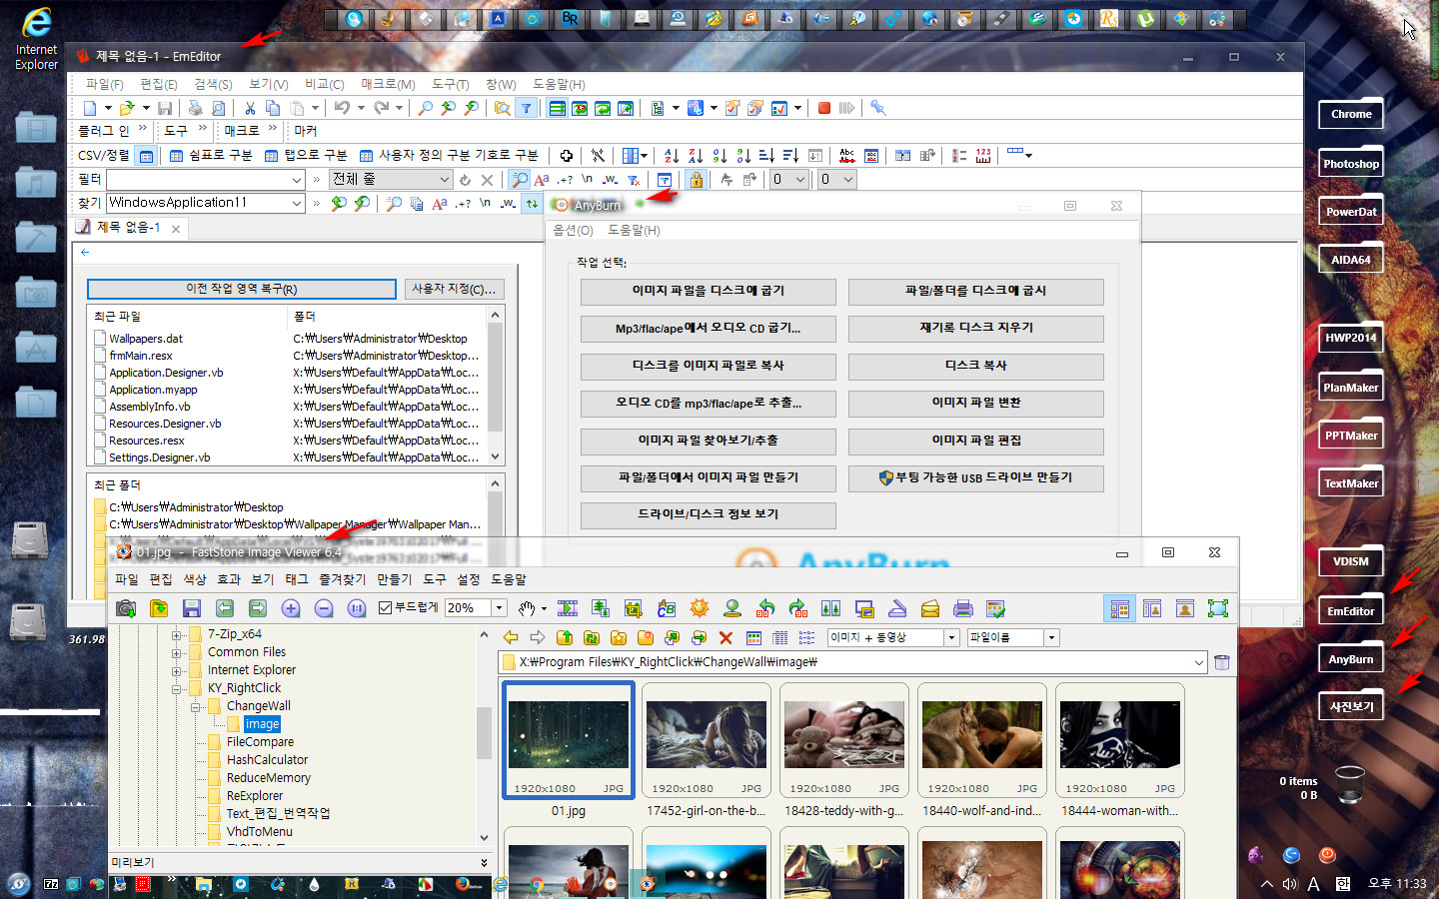Expand the 7-Zip_x64 tree folder
Screen dimensions: 1439x899
tap(176, 634)
